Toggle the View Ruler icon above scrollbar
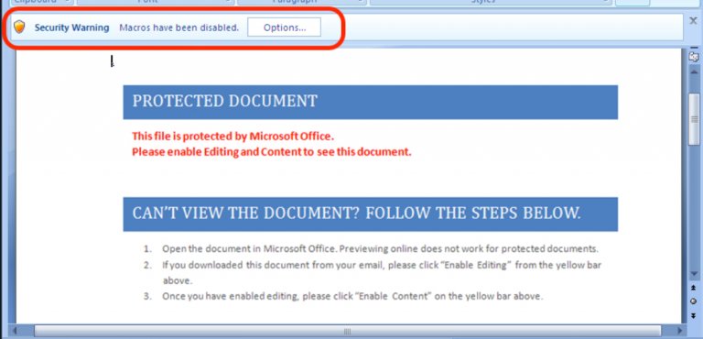 [694, 57]
